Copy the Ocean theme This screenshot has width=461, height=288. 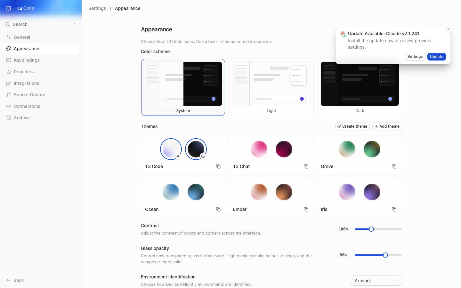[218, 209]
